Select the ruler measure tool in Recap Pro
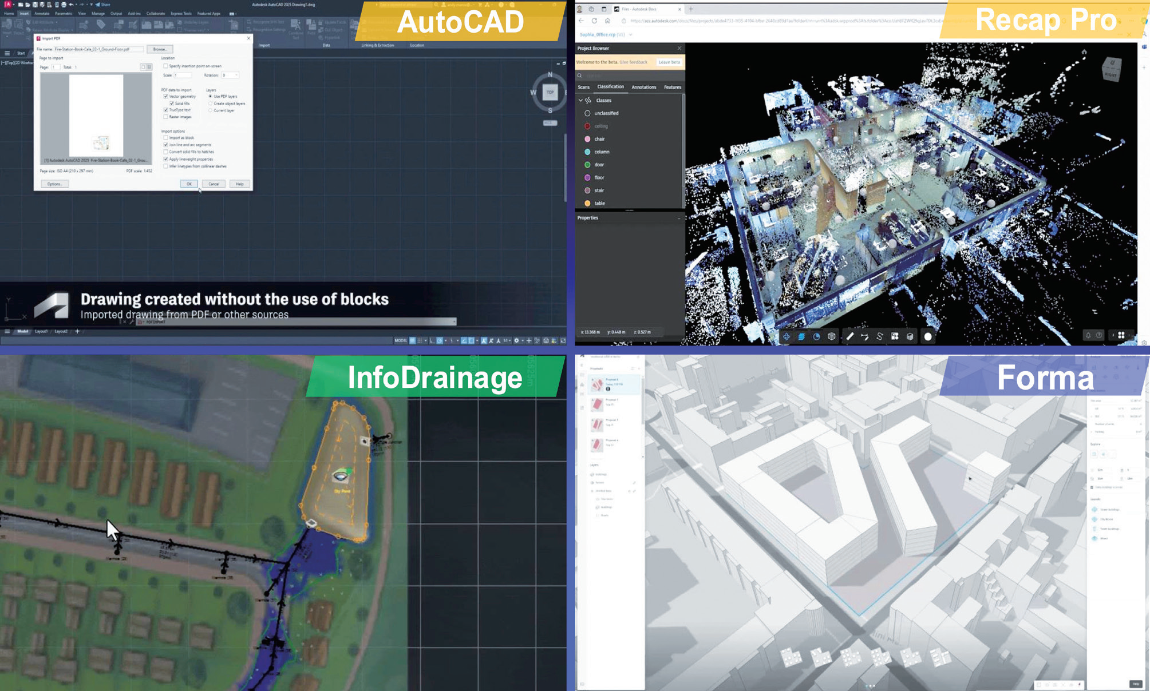Screen dimensions: 1150x691 coord(850,336)
